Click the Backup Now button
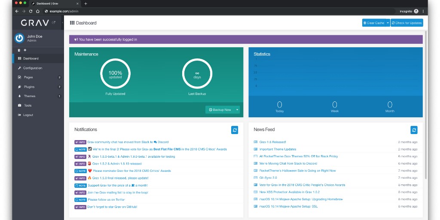Image resolution: width=440 pixels, height=220 pixels. [220, 110]
